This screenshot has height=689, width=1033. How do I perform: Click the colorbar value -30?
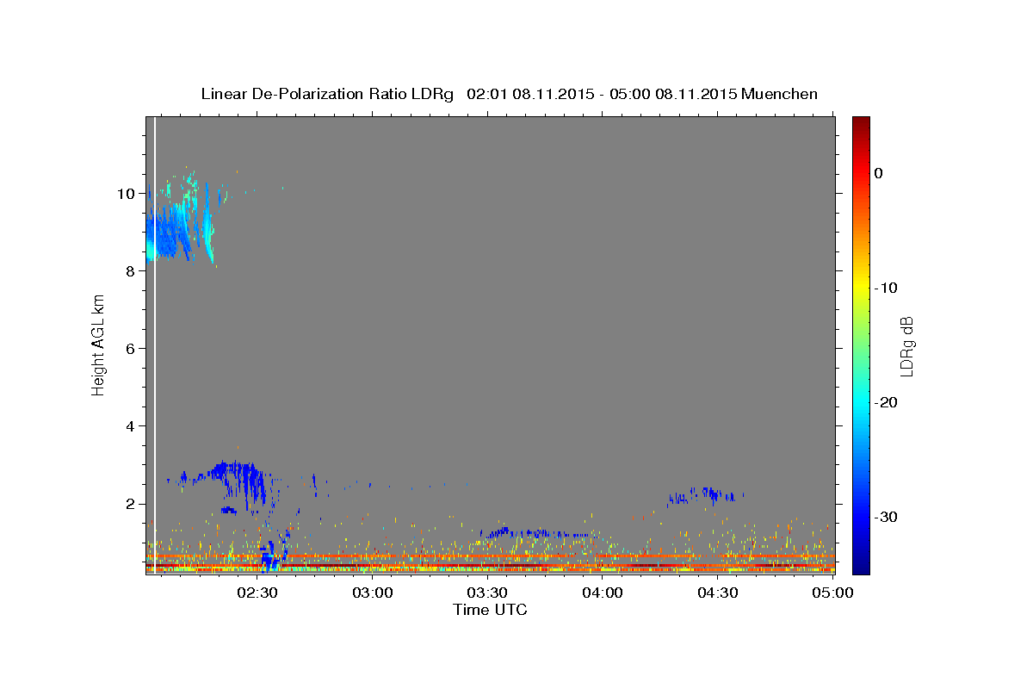(x=887, y=517)
